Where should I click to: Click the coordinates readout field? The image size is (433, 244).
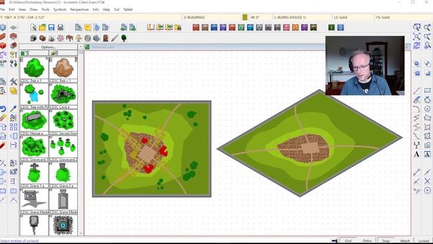91,17
